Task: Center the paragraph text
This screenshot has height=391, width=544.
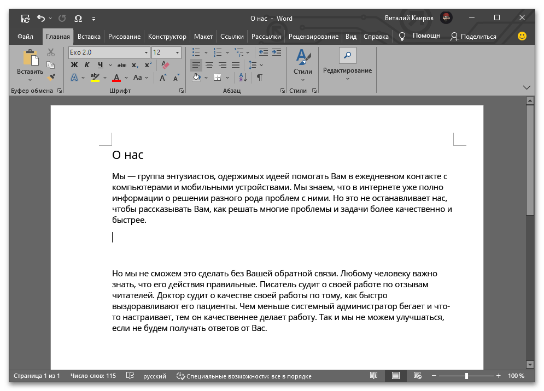Action: [209, 65]
